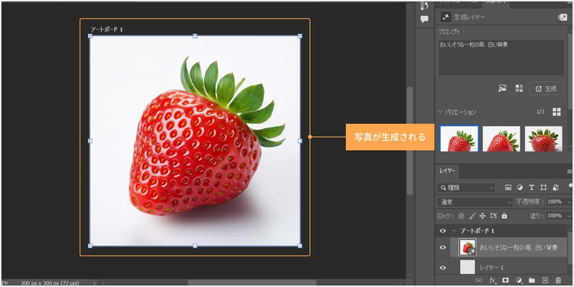Viewport: 574px width, 287px height.
Task: Select the first strawberry variation thumbnail
Action: pos(459,139)
